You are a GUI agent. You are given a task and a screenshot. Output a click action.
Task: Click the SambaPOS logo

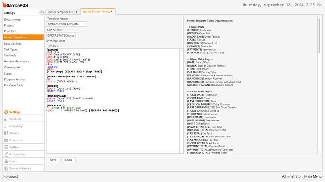click(x=16, y=5)
